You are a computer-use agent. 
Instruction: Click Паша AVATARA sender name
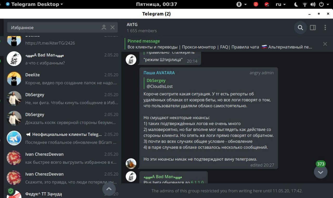(159, 73)
